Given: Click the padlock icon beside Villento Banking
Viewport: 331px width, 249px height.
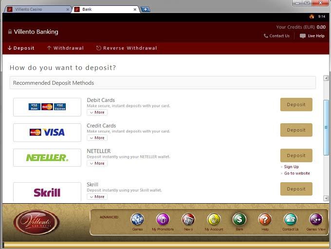Looking at the screenshot, I should click(10, 32).
